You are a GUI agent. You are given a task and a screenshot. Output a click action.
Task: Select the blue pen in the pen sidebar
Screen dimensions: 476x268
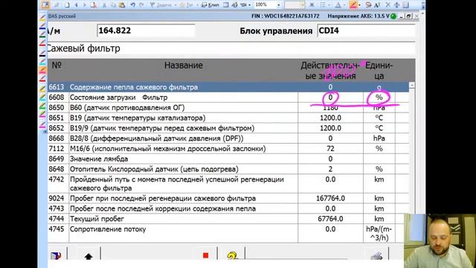point(42,27)
